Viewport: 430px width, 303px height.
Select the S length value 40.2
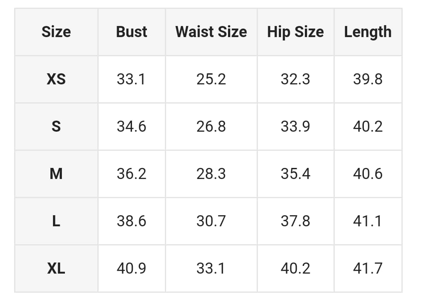tap(368, 127)
